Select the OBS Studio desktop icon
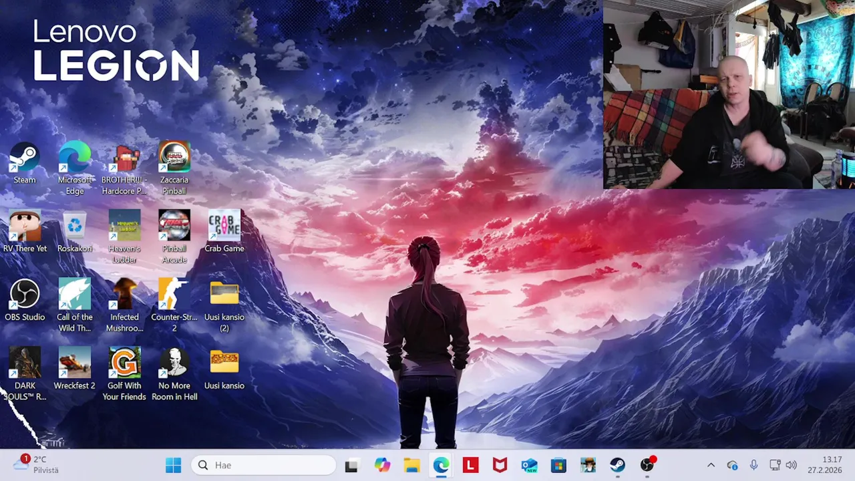This screenshot has height=481, width=855. (x=25, y=301)
